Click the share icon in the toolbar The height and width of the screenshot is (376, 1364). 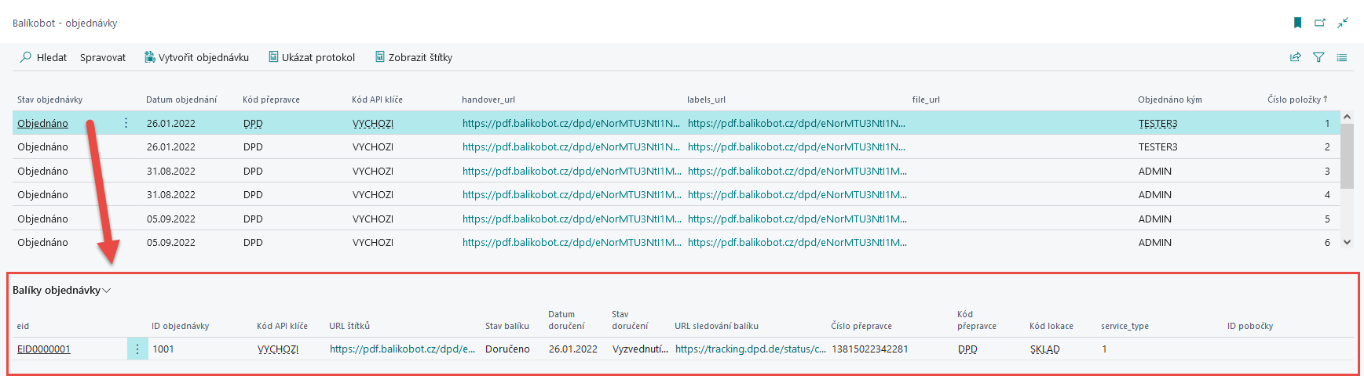pos(1296,57)
